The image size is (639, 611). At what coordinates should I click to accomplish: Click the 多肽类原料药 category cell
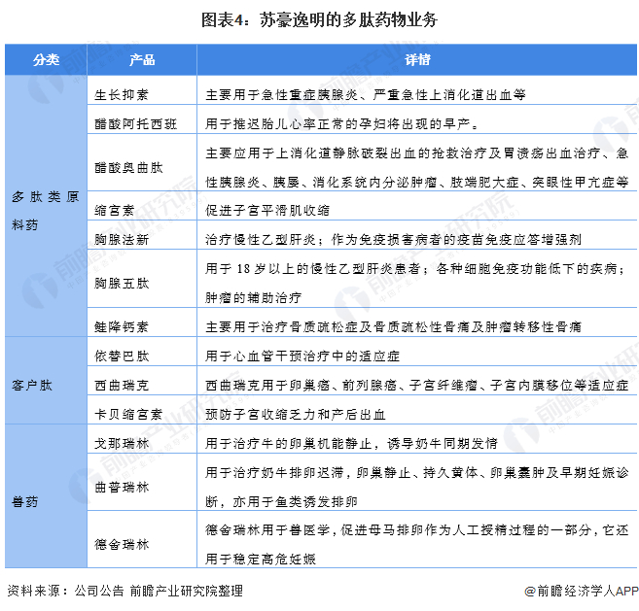tap(46, 206)
